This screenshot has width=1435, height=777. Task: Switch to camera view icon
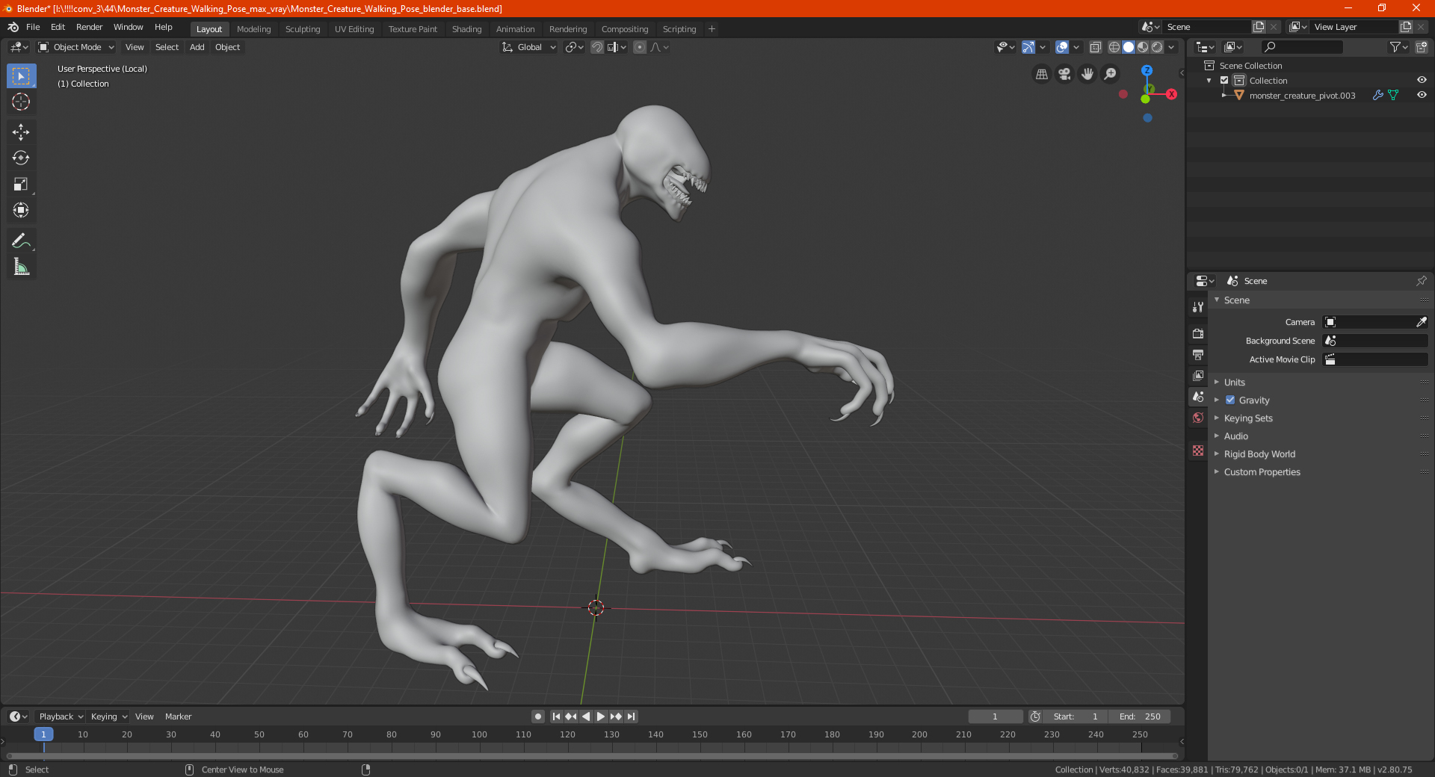[x=1064, y=74]
